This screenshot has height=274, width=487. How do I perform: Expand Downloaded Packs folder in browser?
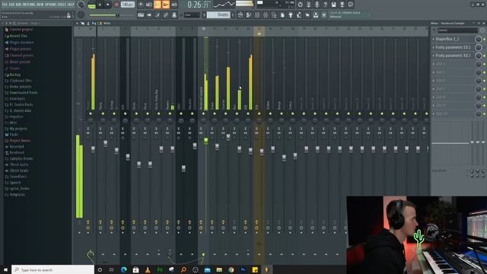coord(21,93)
